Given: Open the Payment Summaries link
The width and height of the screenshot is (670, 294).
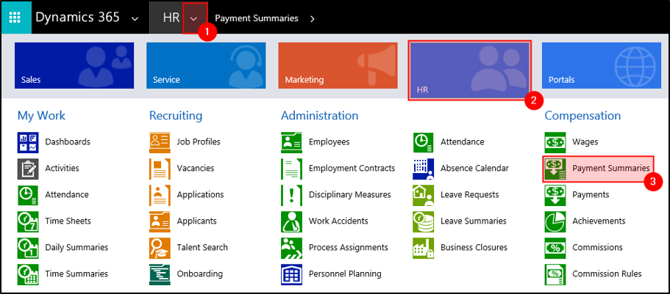Looking at the screenshot, I should (x=610, y=169).
